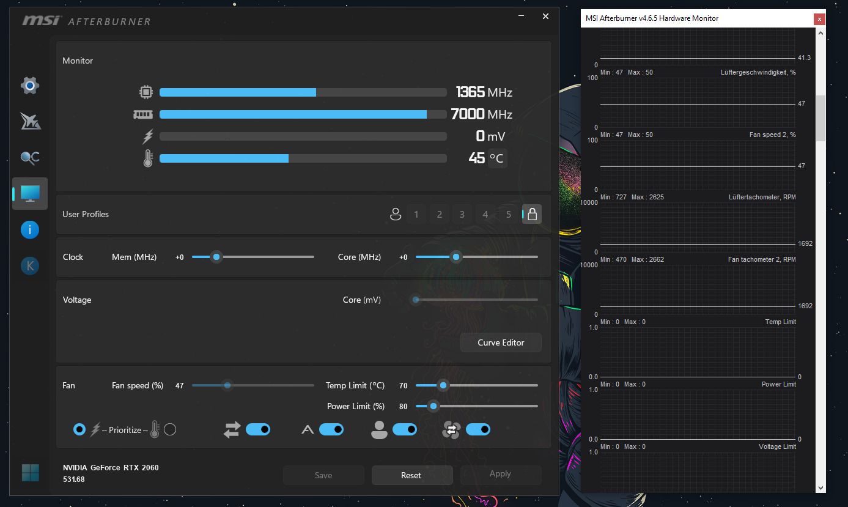Select user profile slot 2
This screenshot has height=507, width=848.
439,214
